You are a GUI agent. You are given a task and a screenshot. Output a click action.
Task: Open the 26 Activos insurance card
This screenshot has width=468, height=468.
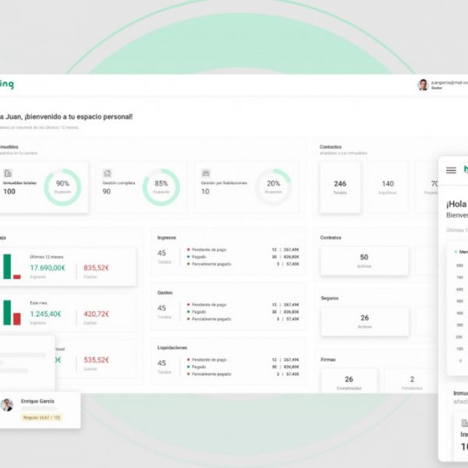pyautogui.click(x=363, y=321)
